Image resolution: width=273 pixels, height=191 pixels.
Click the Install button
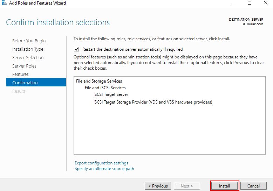[224, 186]
